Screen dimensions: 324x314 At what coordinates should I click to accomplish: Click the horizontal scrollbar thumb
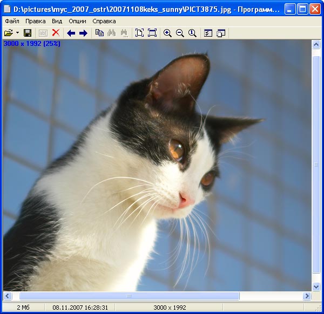(x=130, y=296)
